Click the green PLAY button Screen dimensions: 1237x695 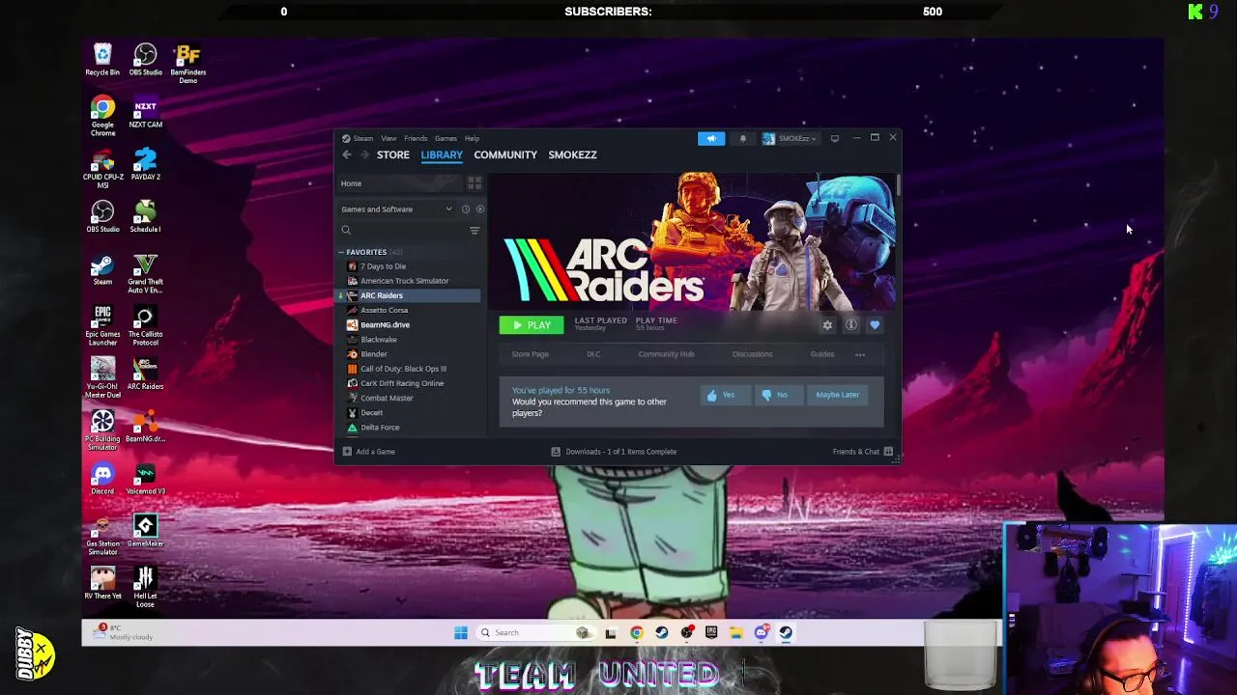[x=532, y=325]
